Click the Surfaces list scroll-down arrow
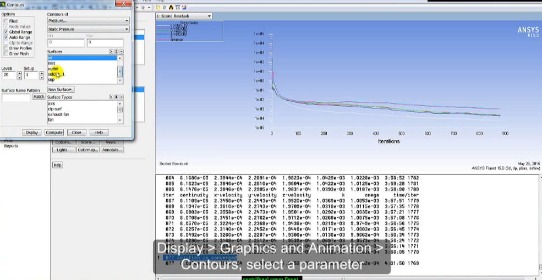Screen dimensions: 542x280 [120, 80]
